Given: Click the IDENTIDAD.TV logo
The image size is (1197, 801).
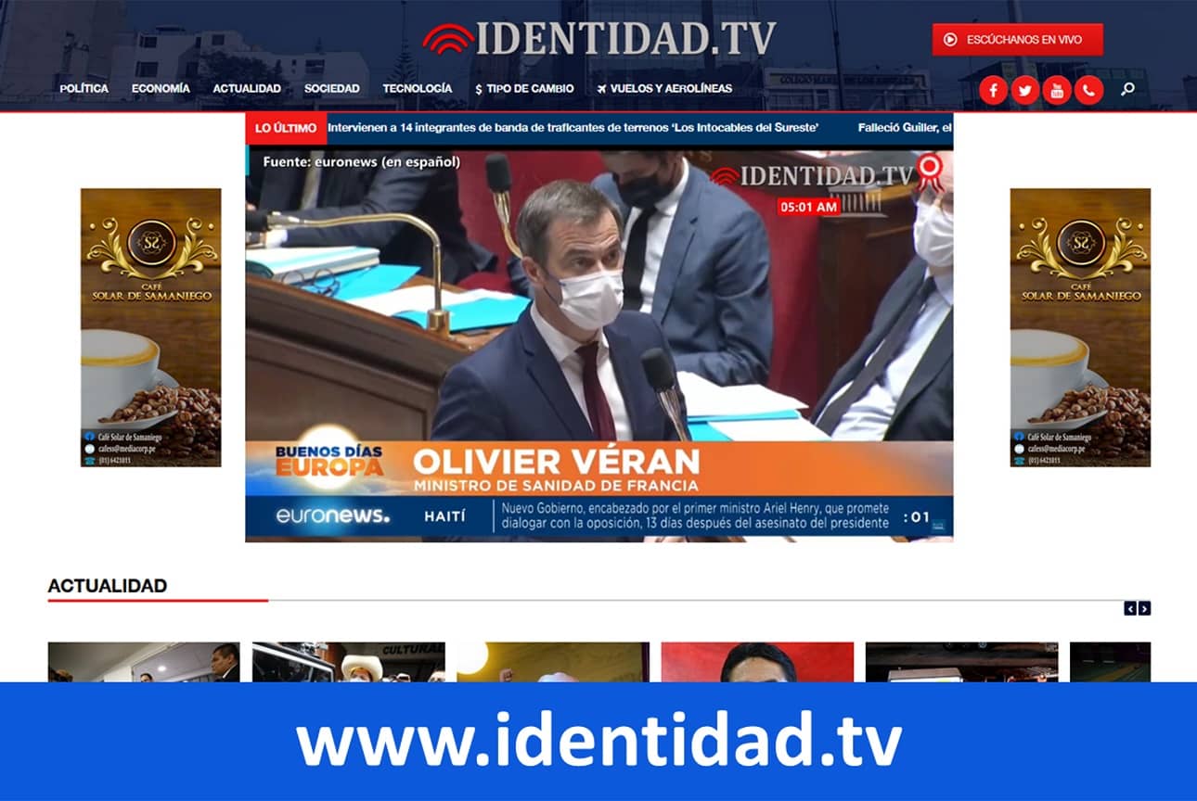Looking at the screenshot, I should pos(598,37).
